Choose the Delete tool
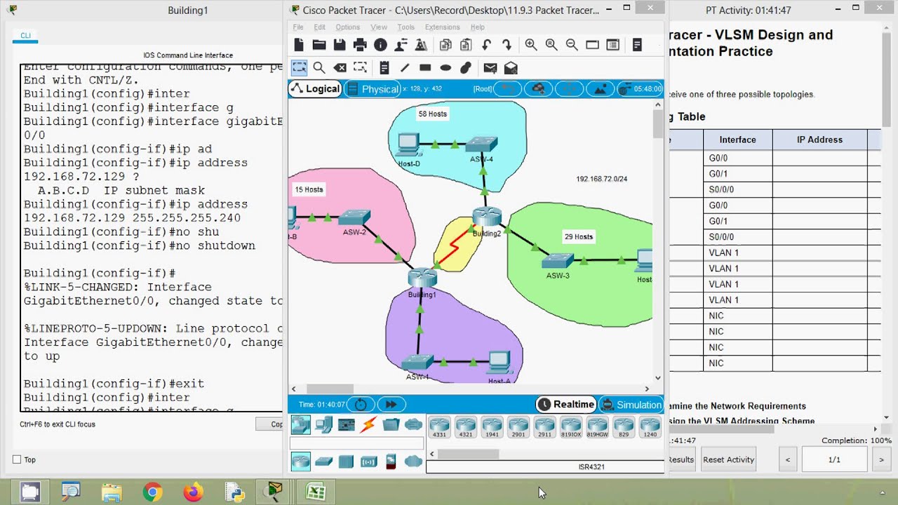Viewport: 898px width, 505px height. [x=340, y=68]
